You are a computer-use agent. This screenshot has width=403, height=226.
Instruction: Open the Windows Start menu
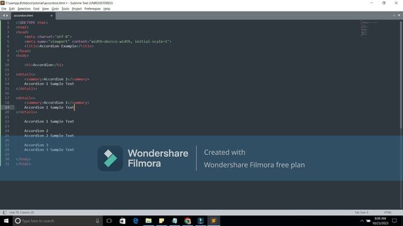(x=6, y=221)
